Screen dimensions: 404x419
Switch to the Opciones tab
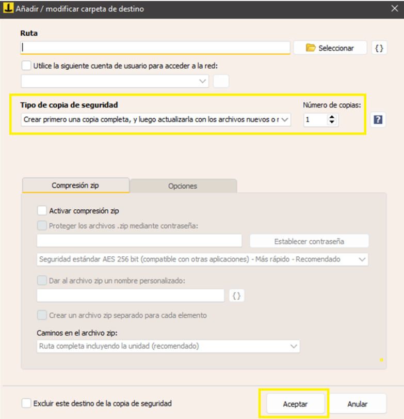click(183, 186)
